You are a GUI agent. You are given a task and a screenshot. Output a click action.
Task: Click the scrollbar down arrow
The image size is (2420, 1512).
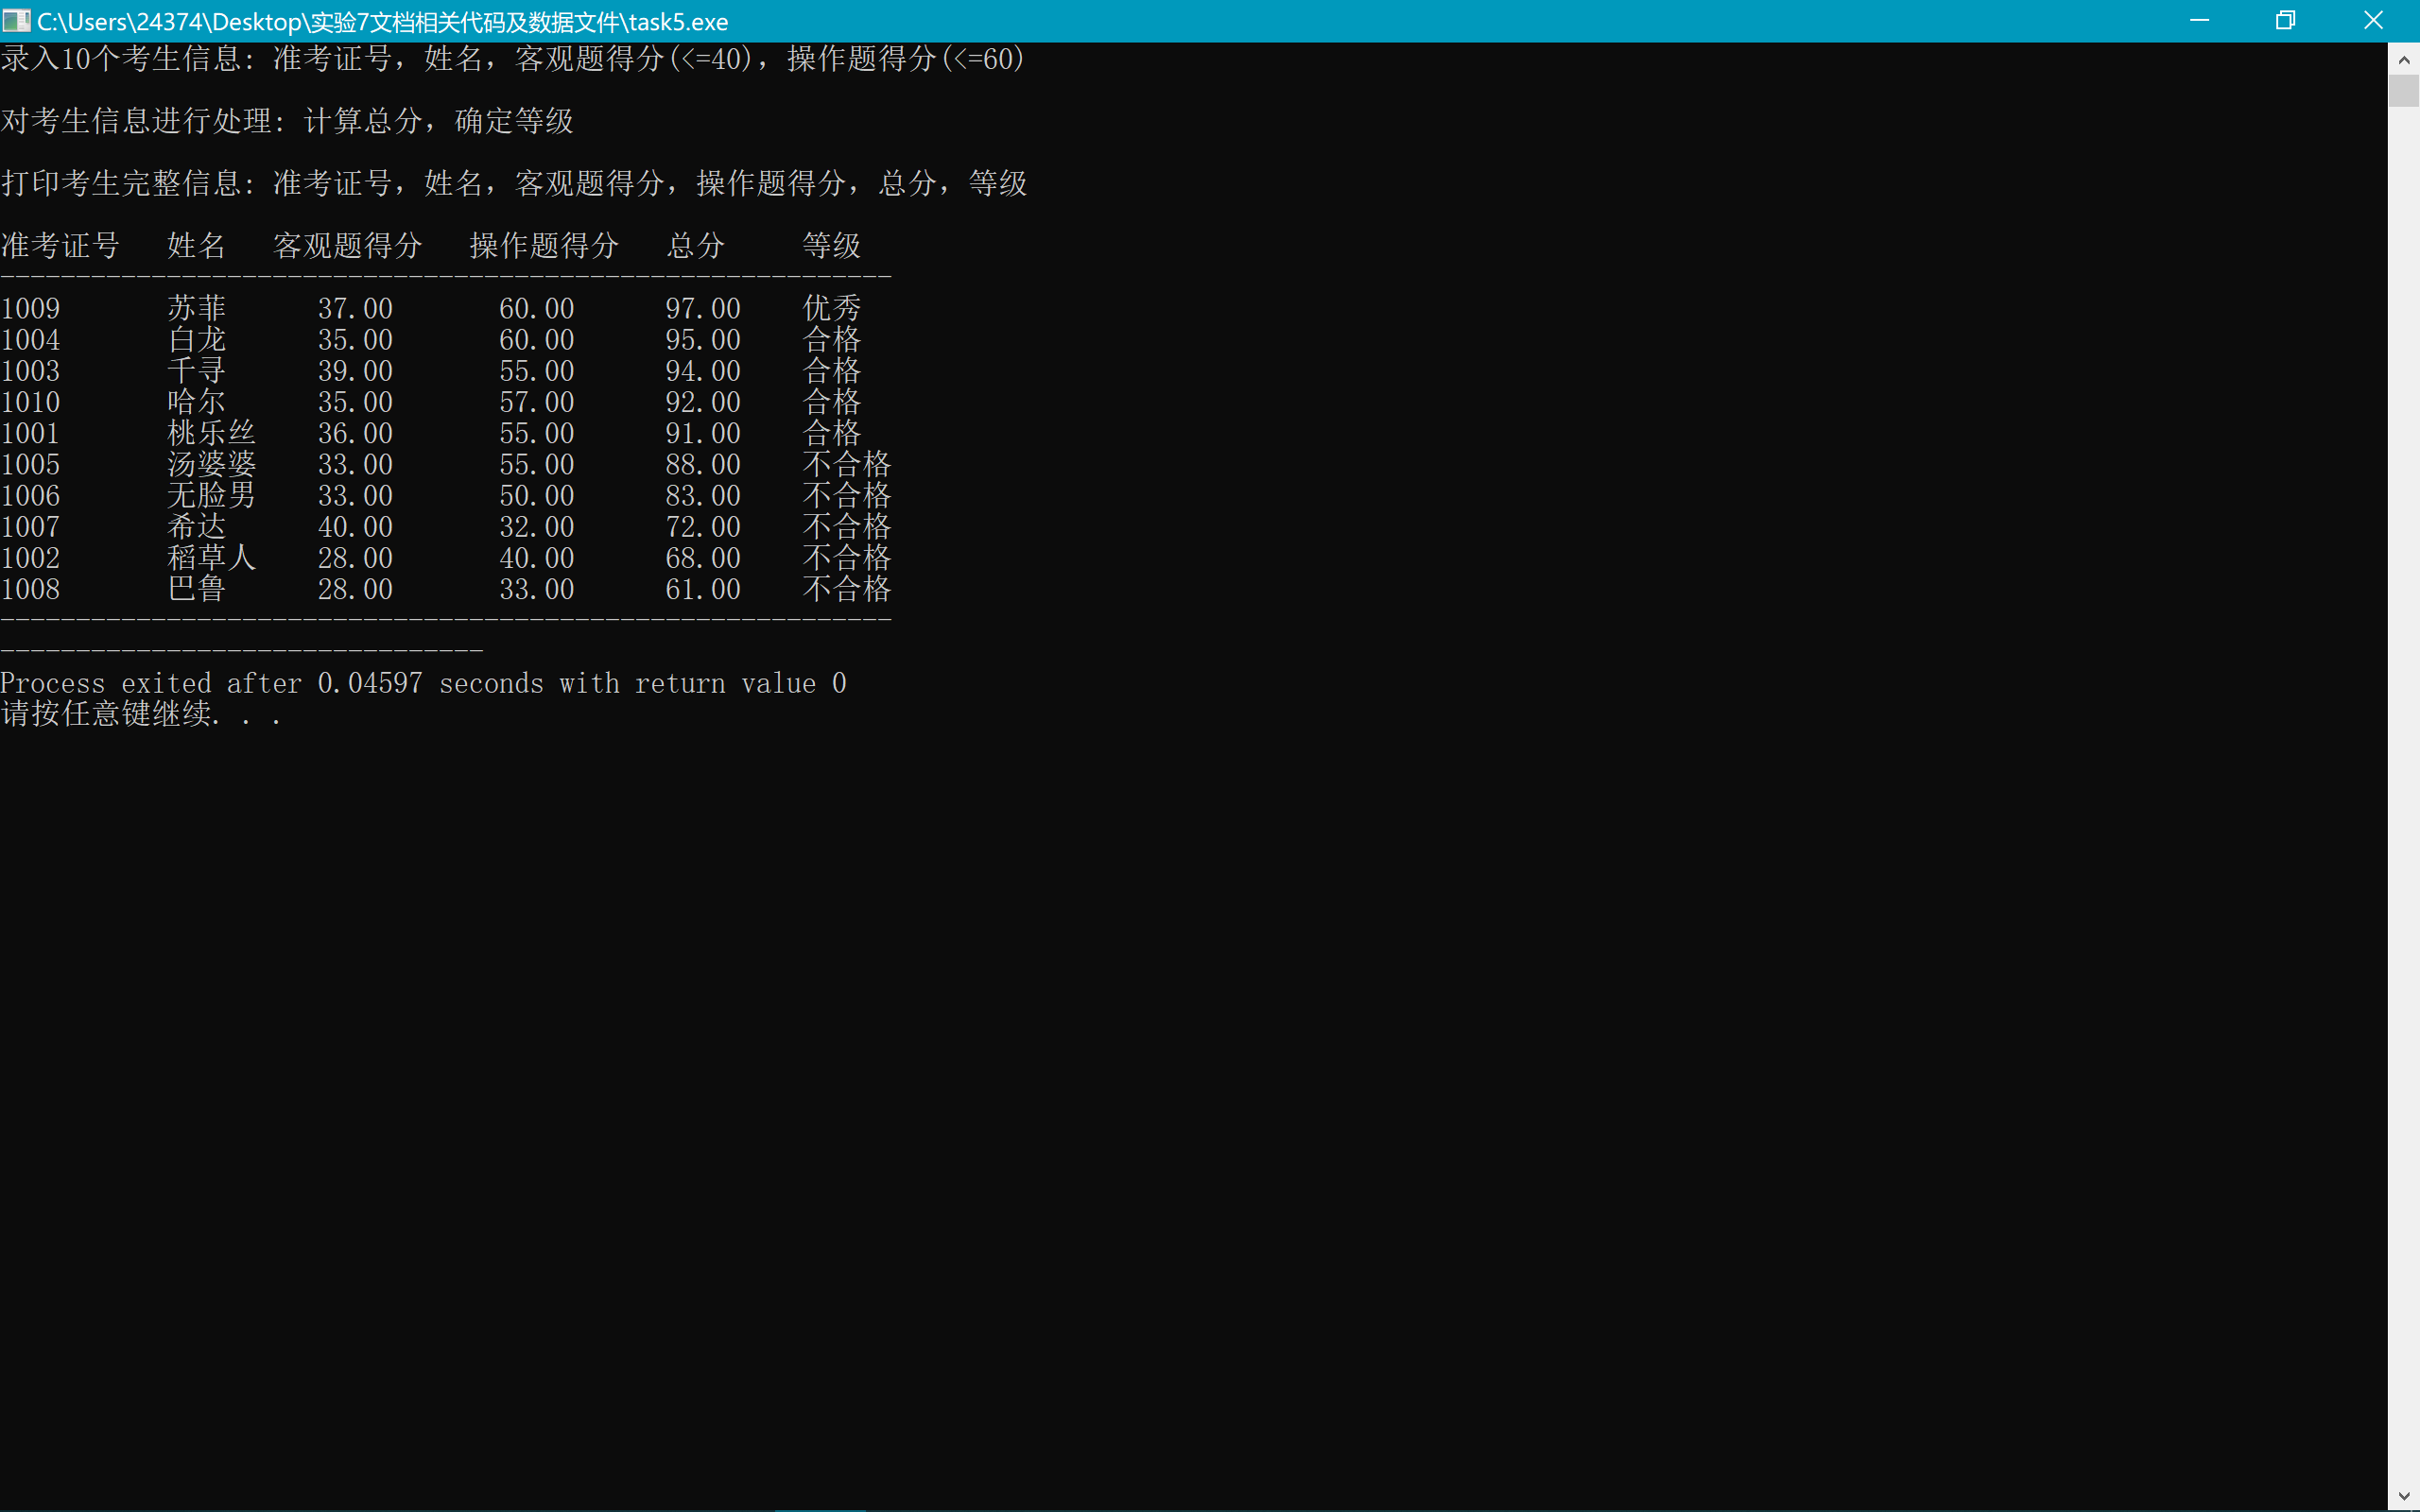point(2403,1496)
